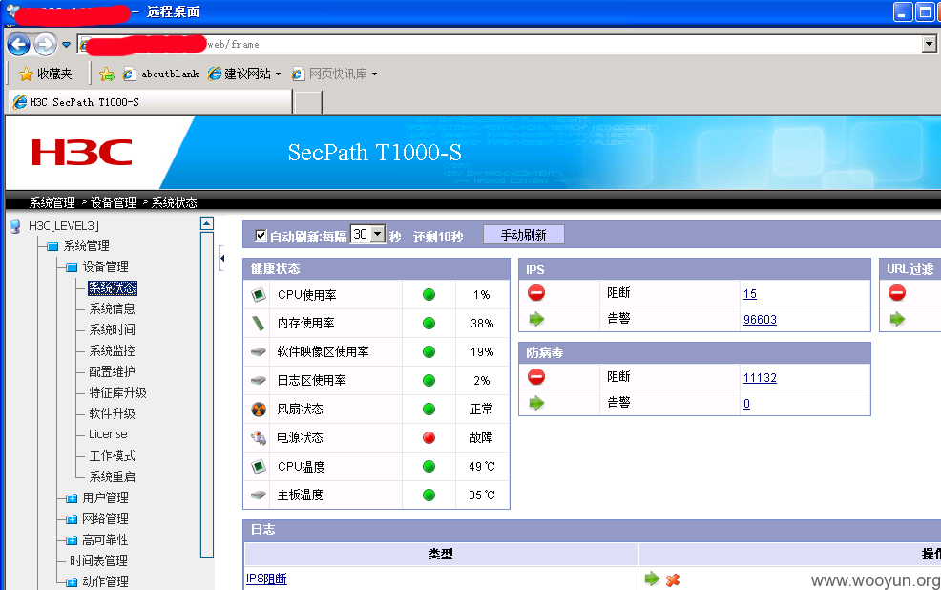This screenshot has height=590, width=941.
Task: Click the 电源状态 power icon
Action: pyautogui.click(x=259, y=437)
